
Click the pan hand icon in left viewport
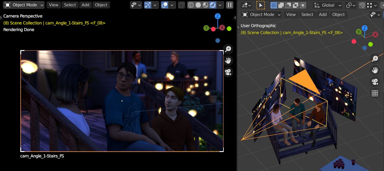coord(228,61)
